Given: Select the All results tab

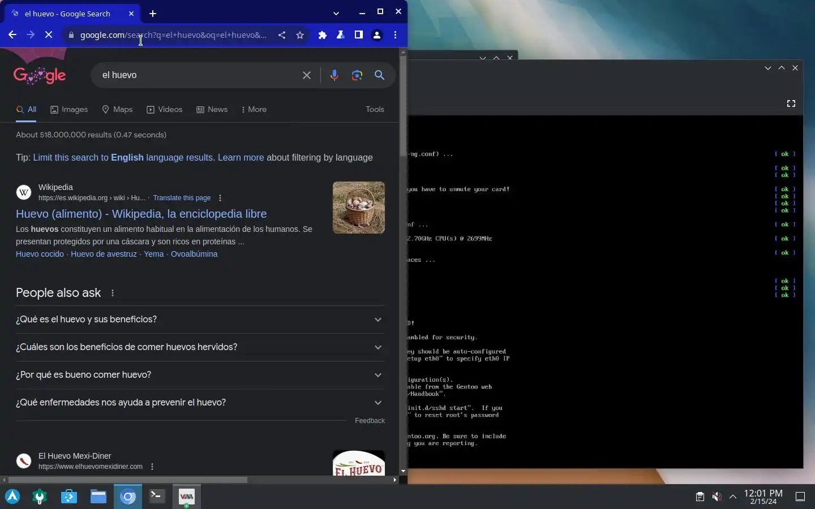Looking at the screenshot, I should [x=26, y=110].
